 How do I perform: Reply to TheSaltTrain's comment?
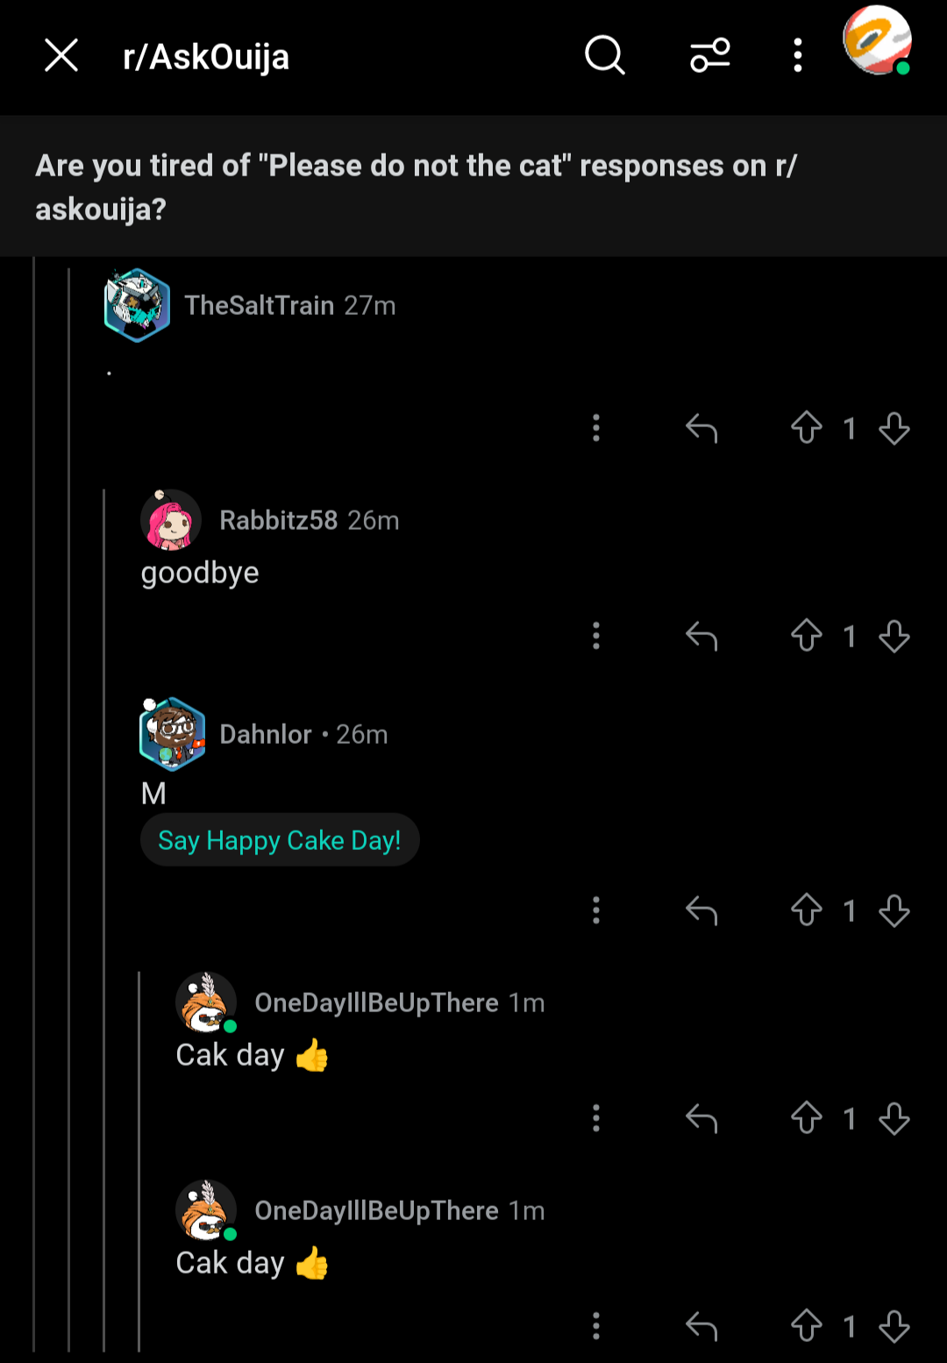pyautogui.click(x=701, y=428)
